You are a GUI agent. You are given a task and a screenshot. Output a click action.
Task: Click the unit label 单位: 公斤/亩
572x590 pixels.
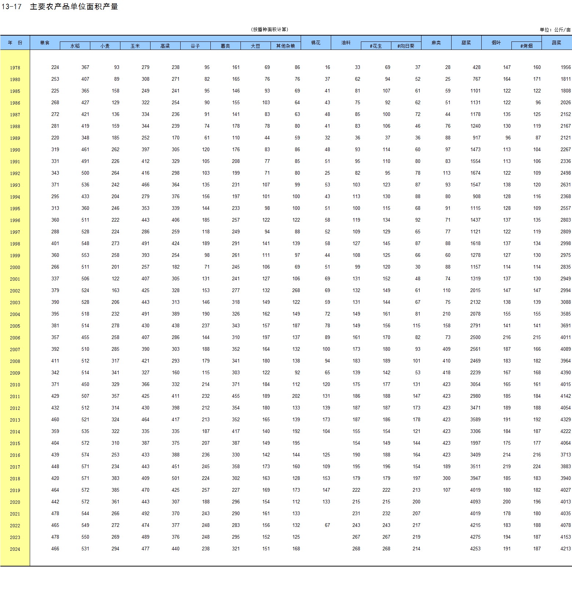click(555, 30)
